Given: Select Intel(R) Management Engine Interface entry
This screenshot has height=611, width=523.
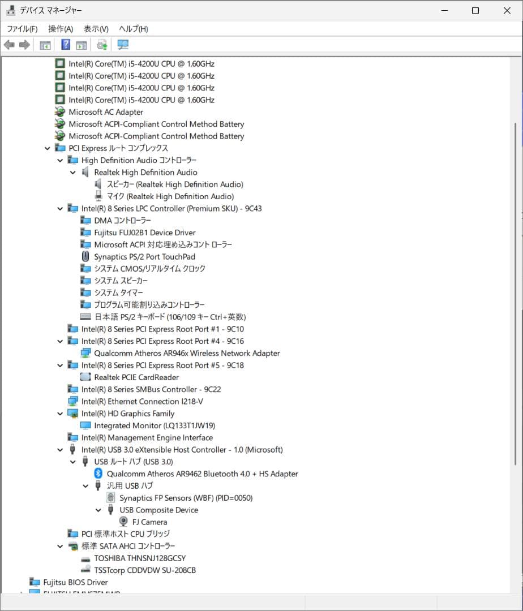Looking at the screenshot, I should 147,437.
